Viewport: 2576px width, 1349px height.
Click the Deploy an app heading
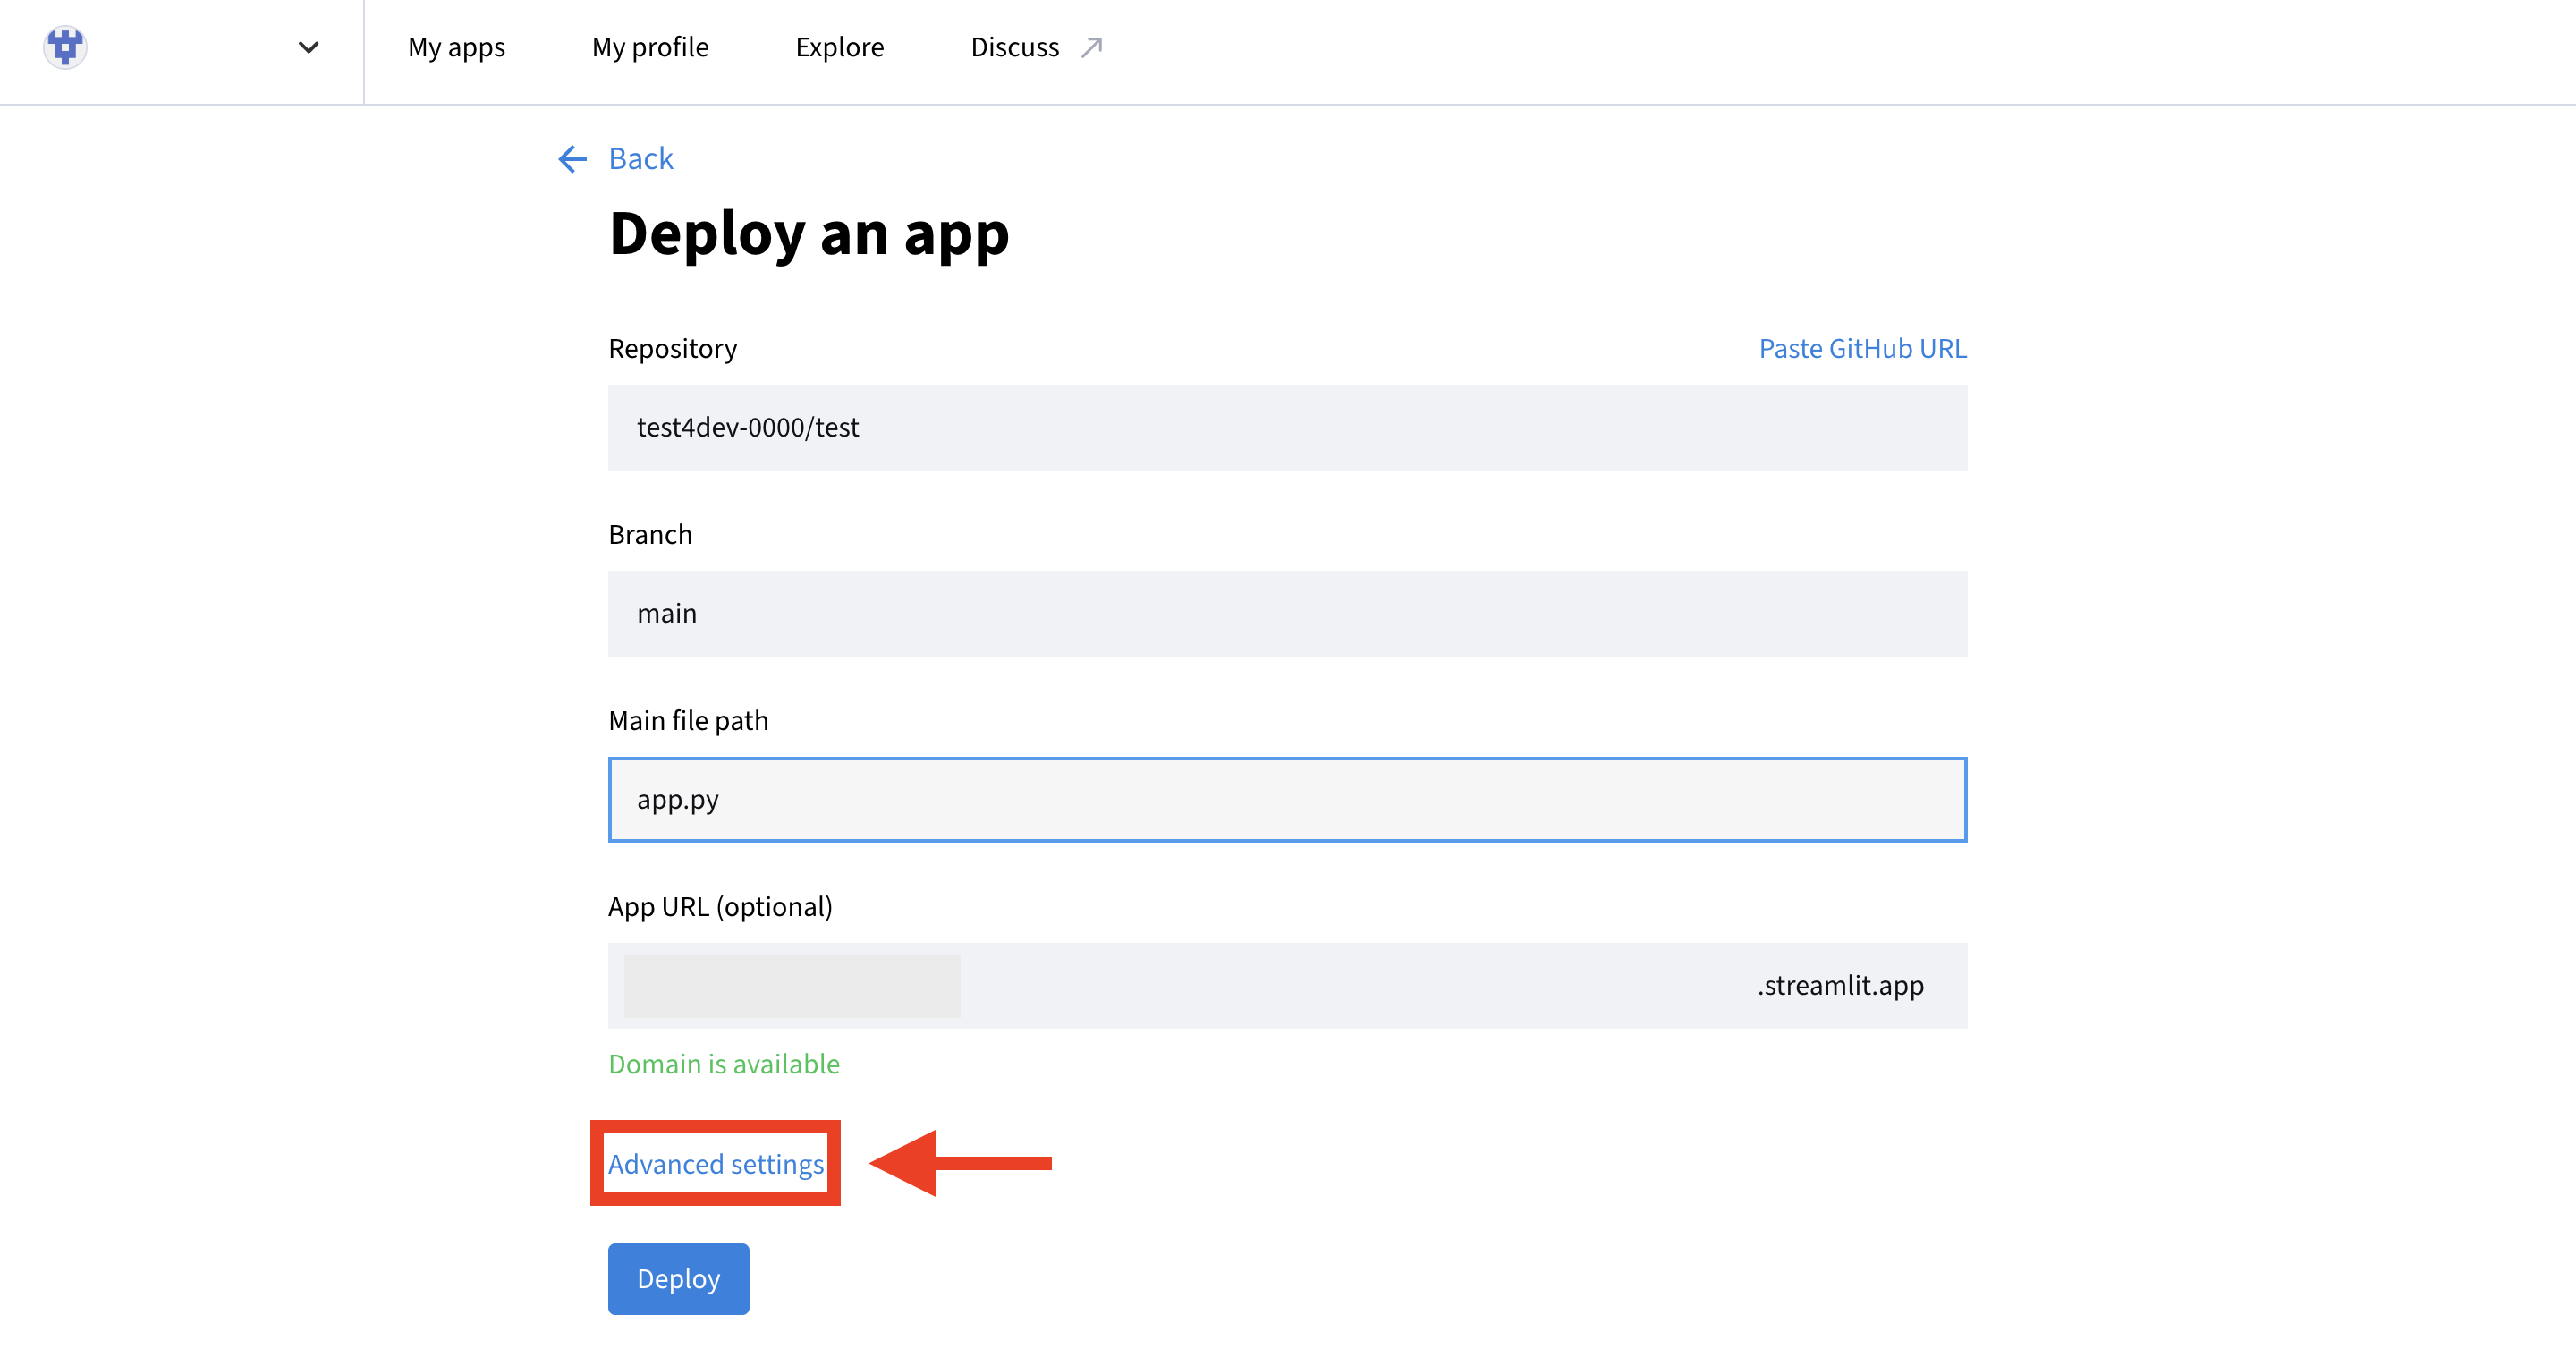[x=808, y=234]
